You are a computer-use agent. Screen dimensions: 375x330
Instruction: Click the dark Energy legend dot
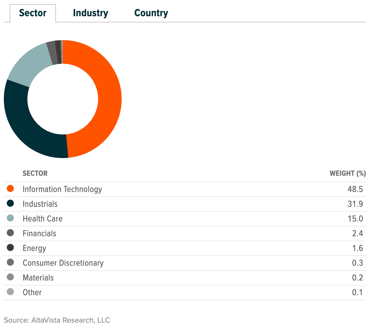click(x=10, y=248)
